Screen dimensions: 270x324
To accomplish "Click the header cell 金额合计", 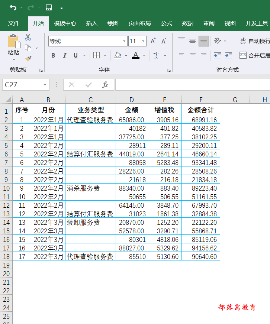I will pos(201,110).
